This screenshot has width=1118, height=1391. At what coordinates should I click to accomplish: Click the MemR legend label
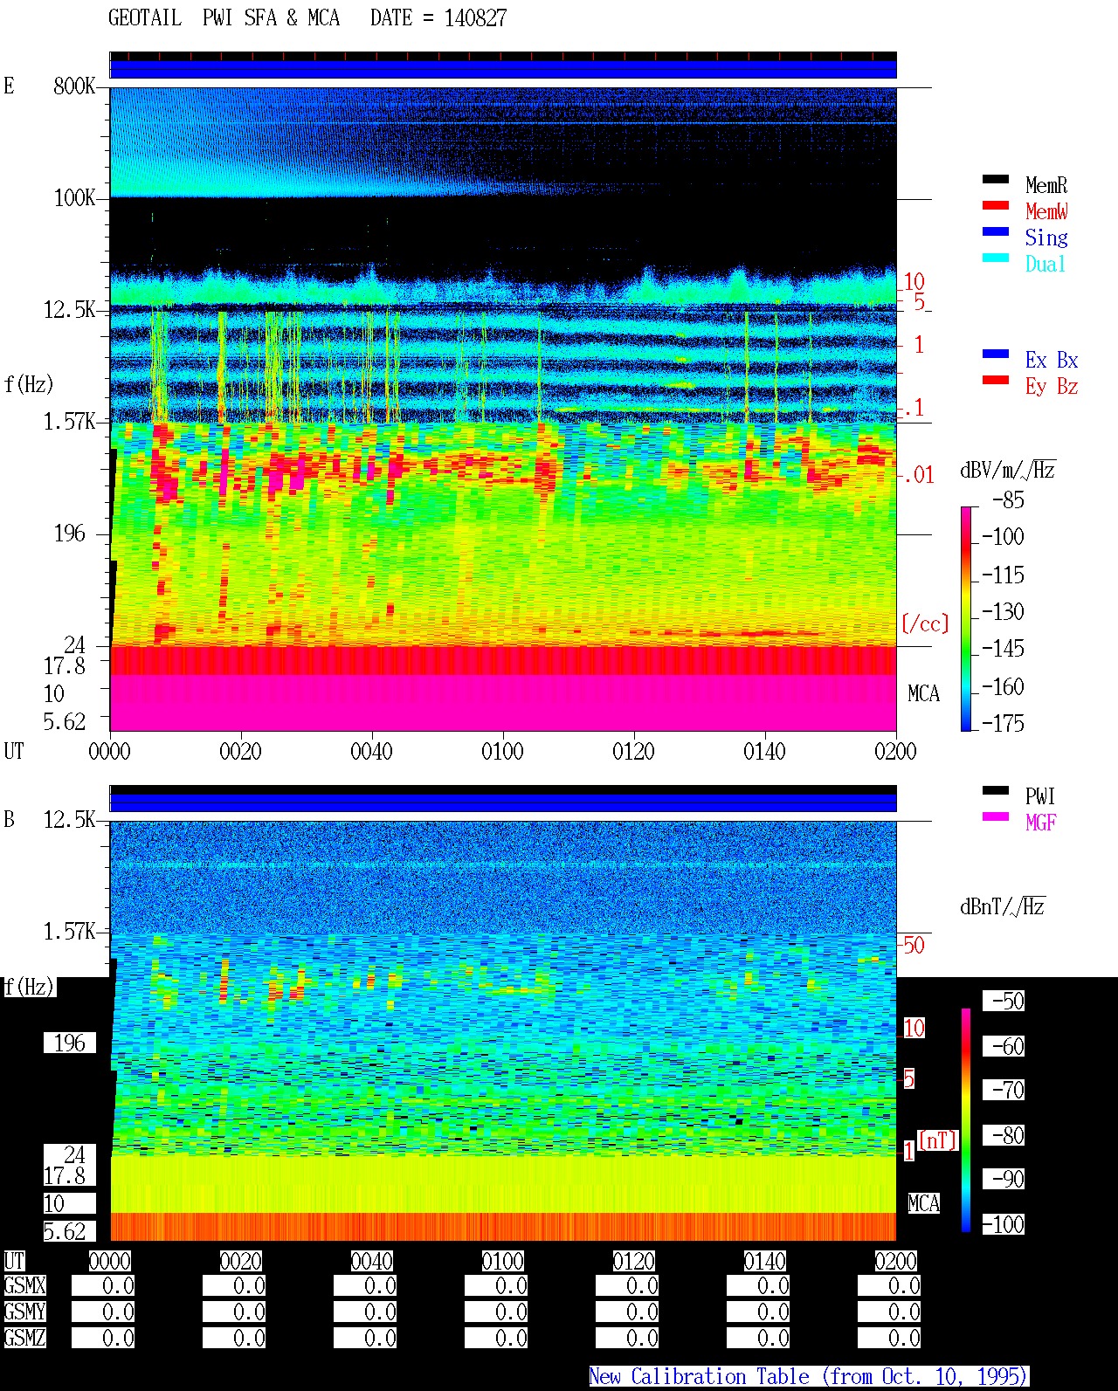tap(1046, 185)
